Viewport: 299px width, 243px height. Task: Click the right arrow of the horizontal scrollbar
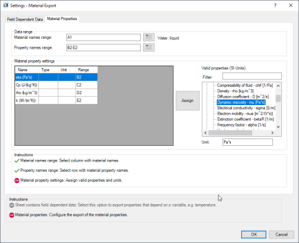click(x=272, y=133)
